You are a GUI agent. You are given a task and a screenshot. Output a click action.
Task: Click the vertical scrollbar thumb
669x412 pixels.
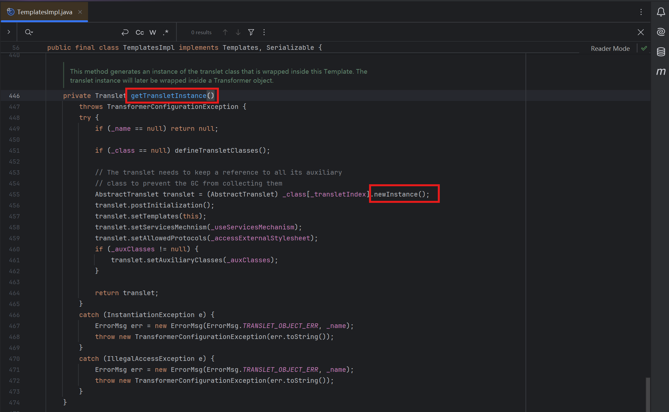[x=648, y=394]
